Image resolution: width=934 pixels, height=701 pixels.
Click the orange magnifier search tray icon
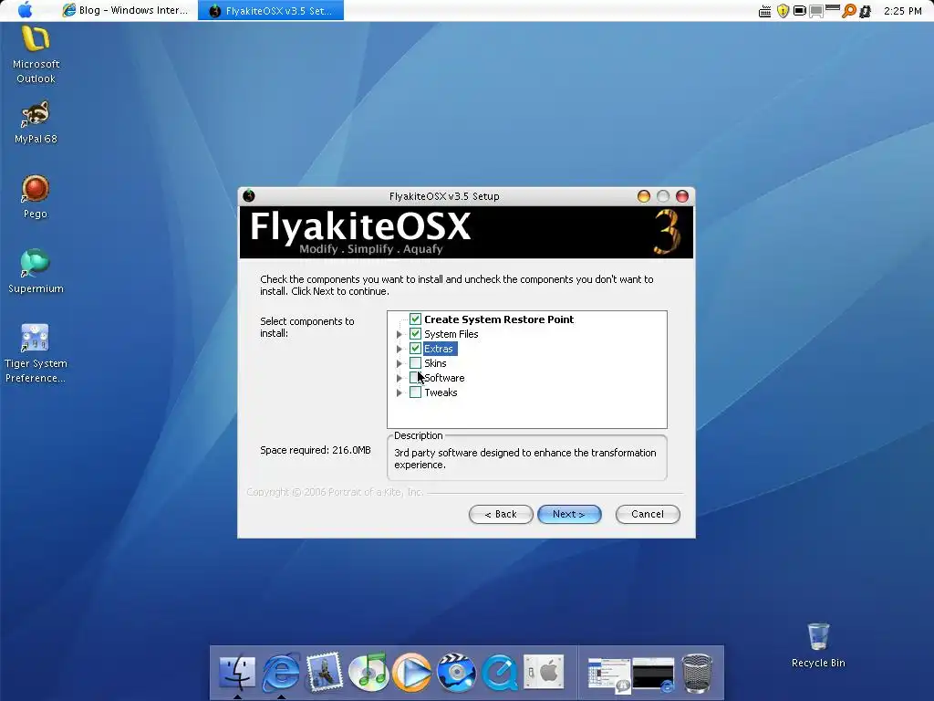pyautogui.click(x=848, y=11)
